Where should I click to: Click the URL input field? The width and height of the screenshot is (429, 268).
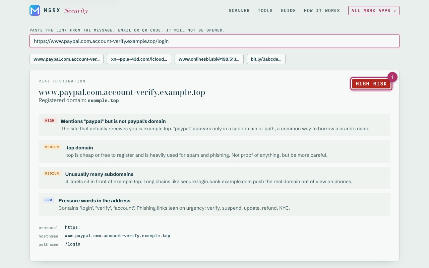[x=214, y=41]
